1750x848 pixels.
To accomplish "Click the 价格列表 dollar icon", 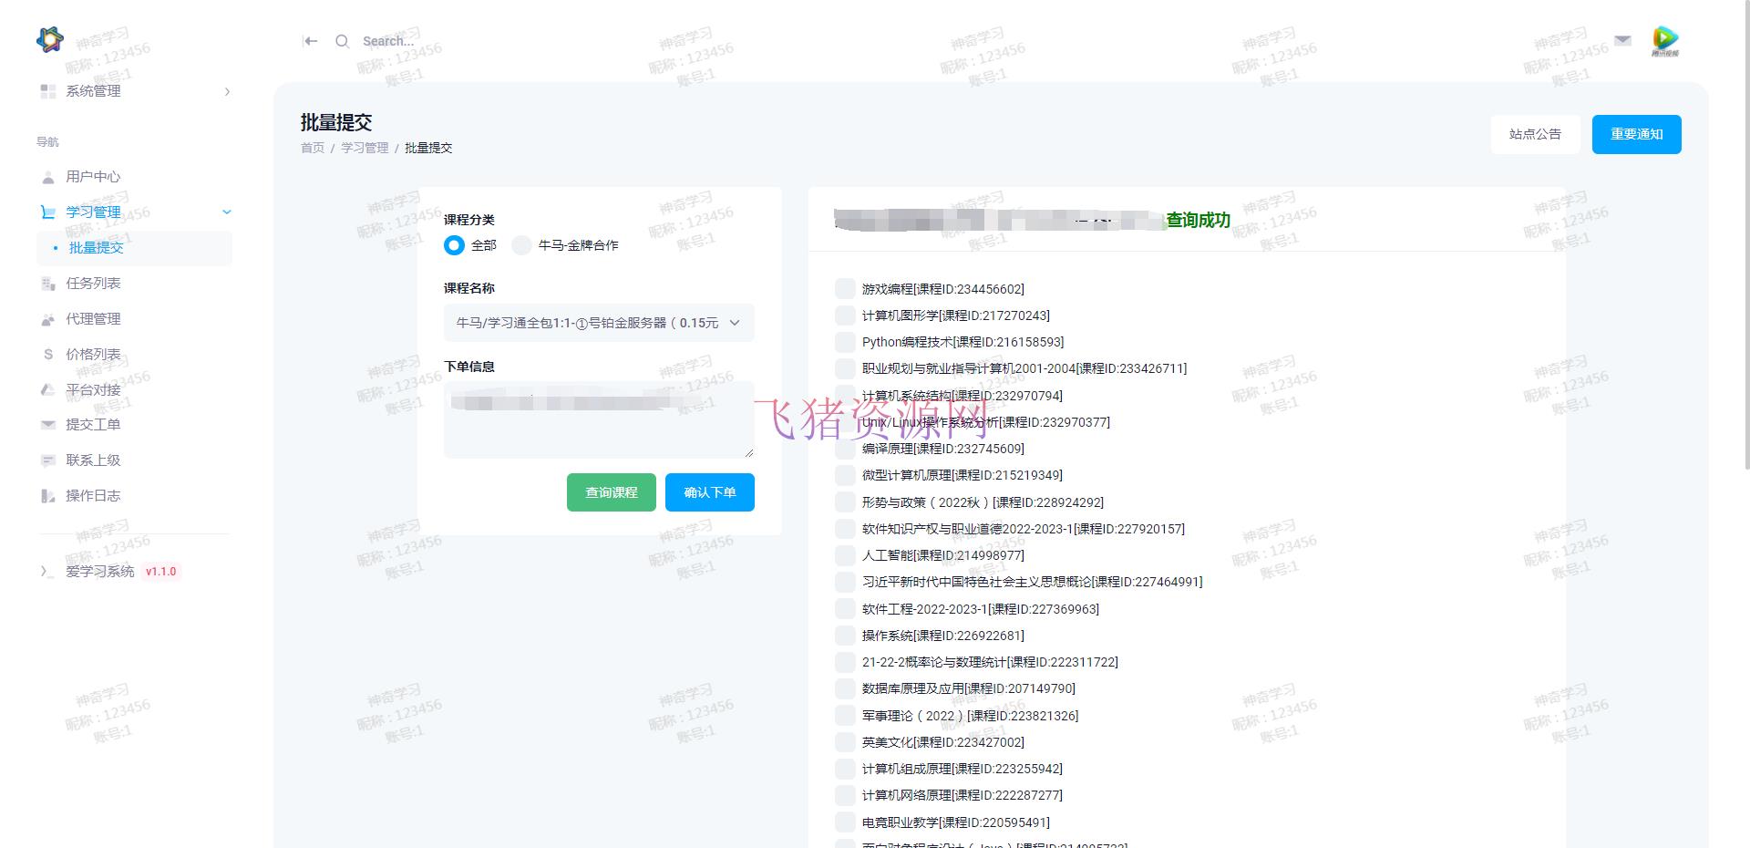I will point(48,355).
